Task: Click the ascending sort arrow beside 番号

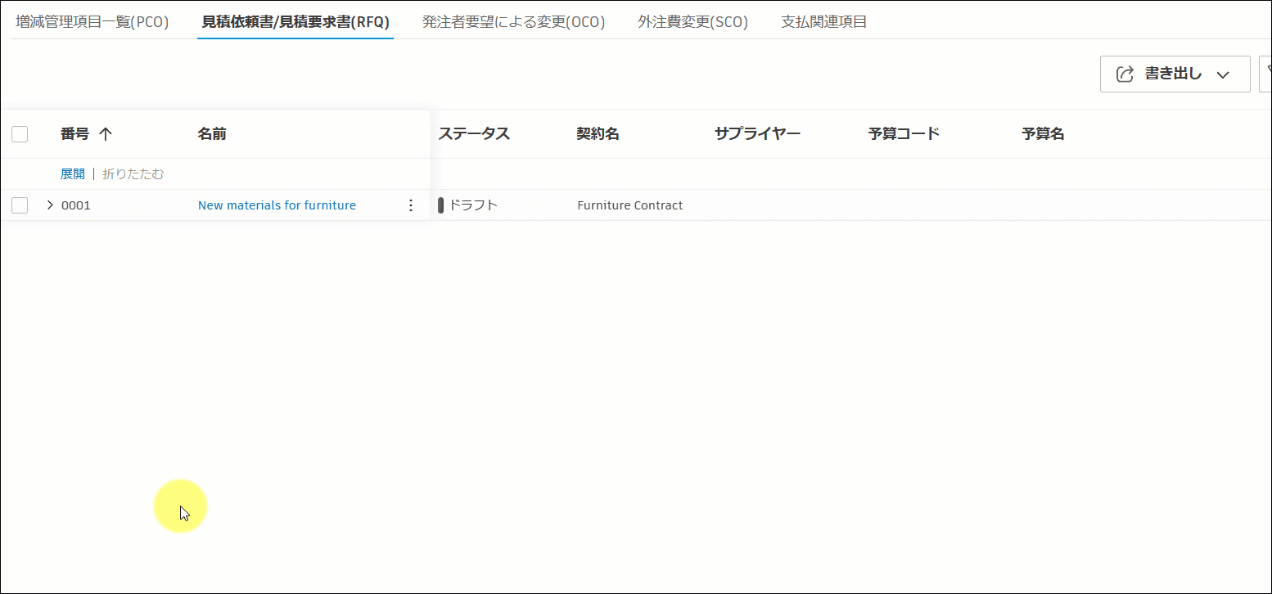Action: coord(106,133)
